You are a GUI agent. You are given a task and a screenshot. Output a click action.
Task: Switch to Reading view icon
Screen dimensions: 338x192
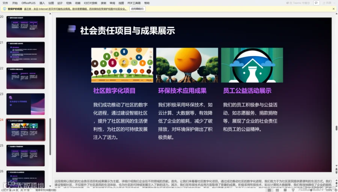(285, 190)
